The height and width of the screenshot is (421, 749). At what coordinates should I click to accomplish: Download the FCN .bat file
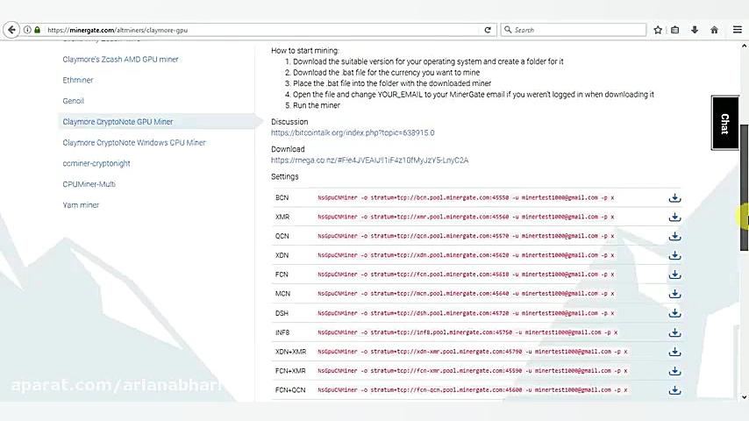(x=674, y=275)
